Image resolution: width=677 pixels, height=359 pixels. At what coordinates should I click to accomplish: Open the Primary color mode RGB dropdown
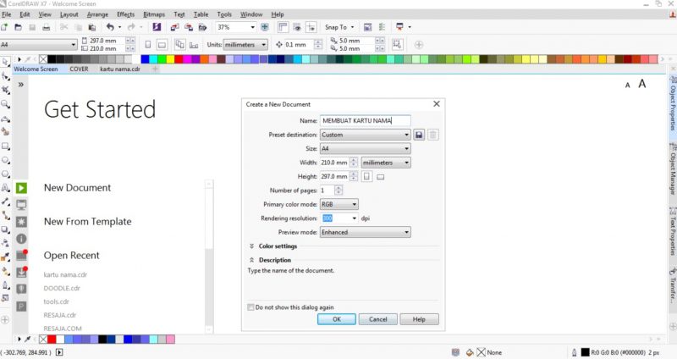click(x=339, y=204)
